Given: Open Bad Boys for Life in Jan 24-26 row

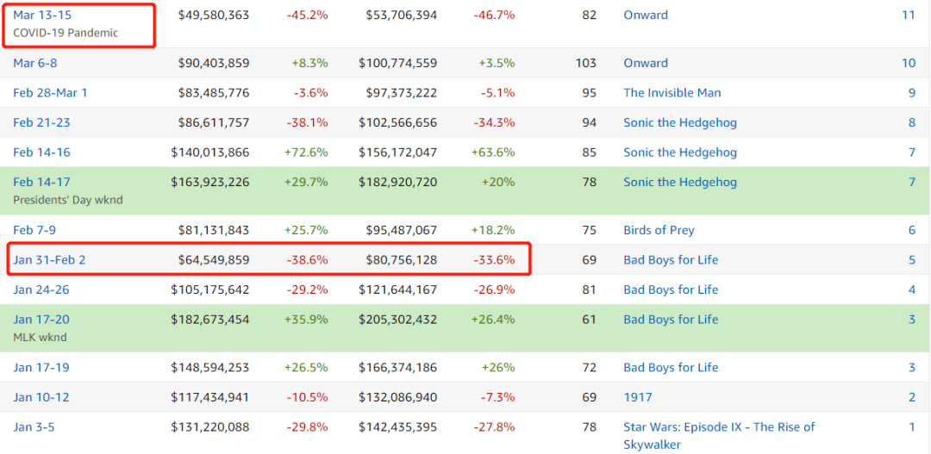Looking at the screenshot, I should (671, 289).
